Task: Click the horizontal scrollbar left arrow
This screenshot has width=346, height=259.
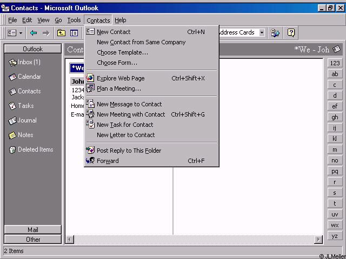Action: tap(70, 239)
